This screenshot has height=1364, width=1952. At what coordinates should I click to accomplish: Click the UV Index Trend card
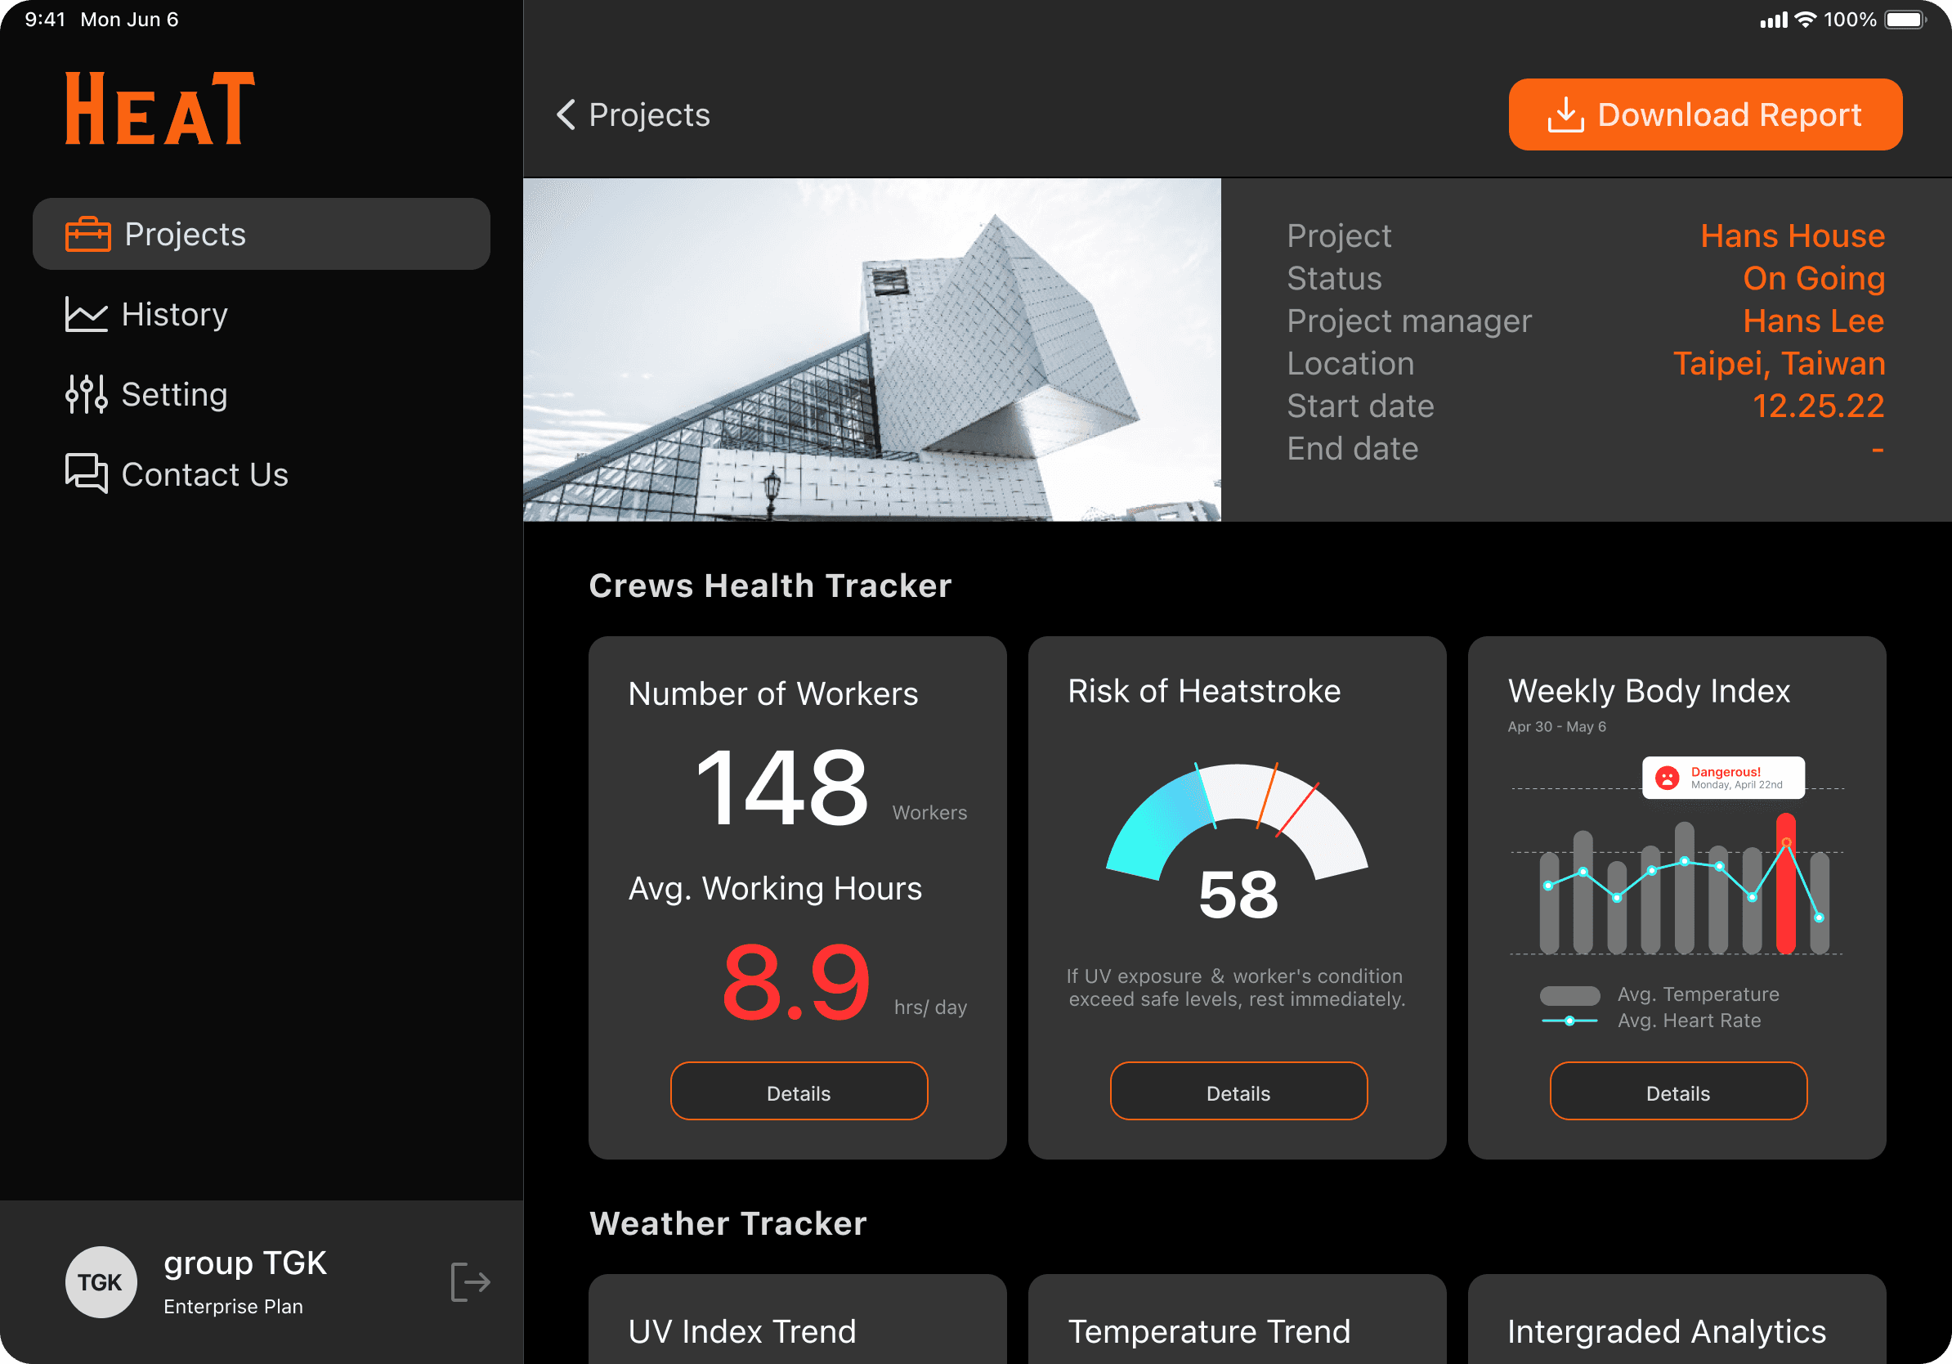(x=798, y=1322)
